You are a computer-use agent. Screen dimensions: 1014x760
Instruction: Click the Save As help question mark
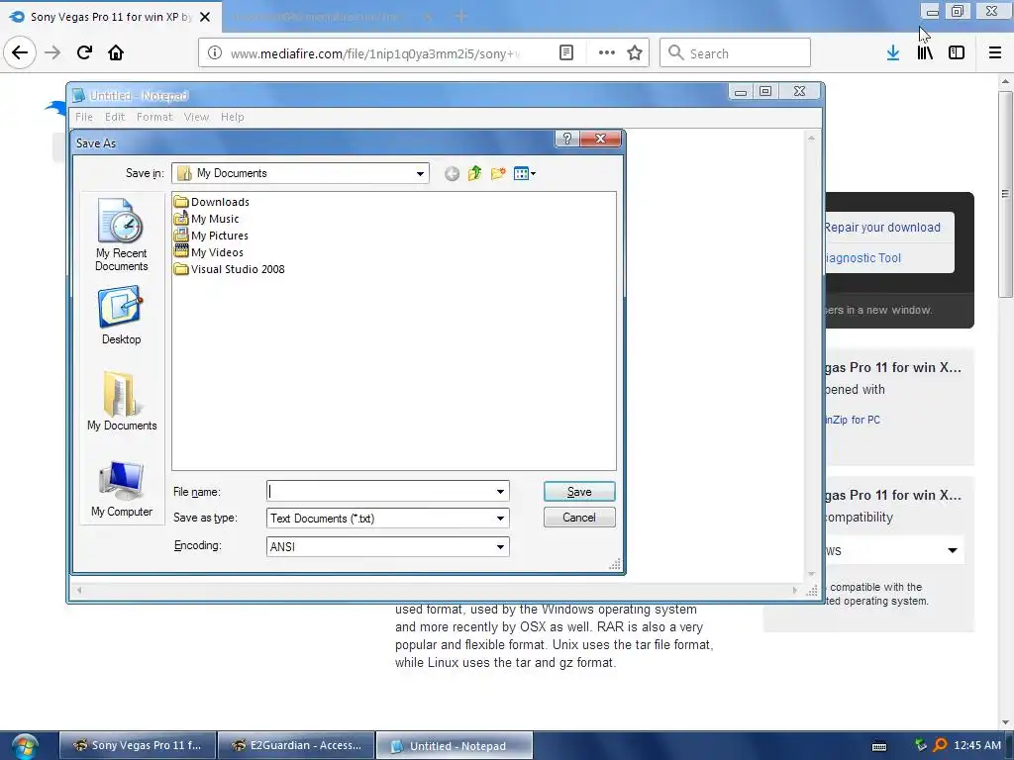coord(566,139)
